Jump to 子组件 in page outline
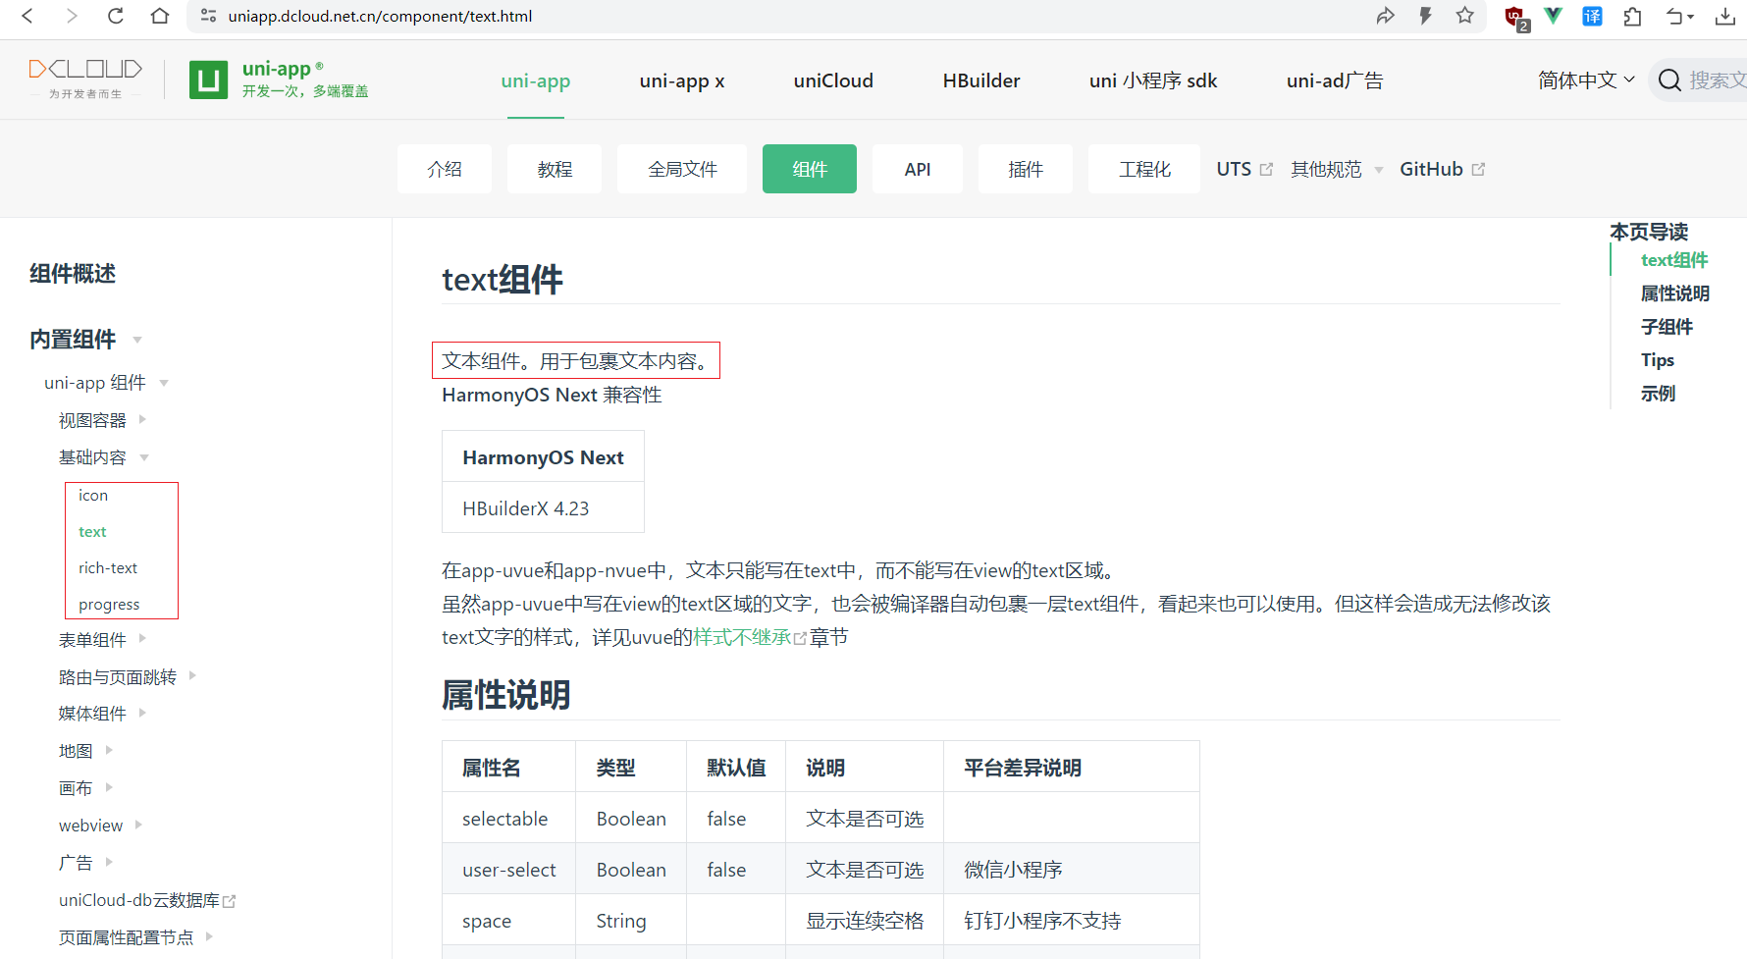The image size is (1747, 959). coord(1667,327)
